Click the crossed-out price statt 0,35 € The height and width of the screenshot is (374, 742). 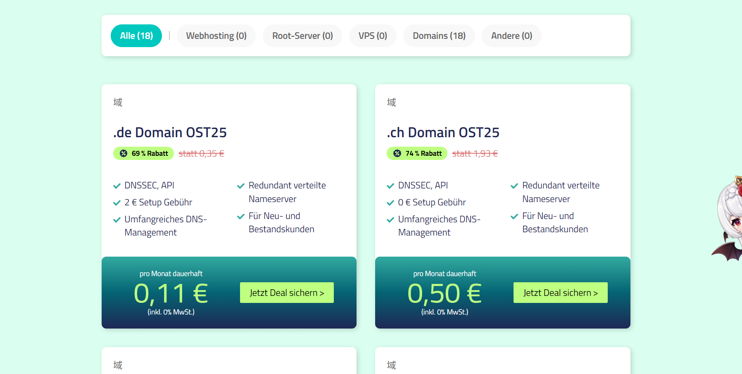(x=201, y=153)
